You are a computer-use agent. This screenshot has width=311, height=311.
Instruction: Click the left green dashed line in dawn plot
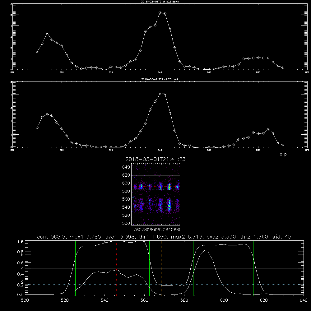pos(99,37)
